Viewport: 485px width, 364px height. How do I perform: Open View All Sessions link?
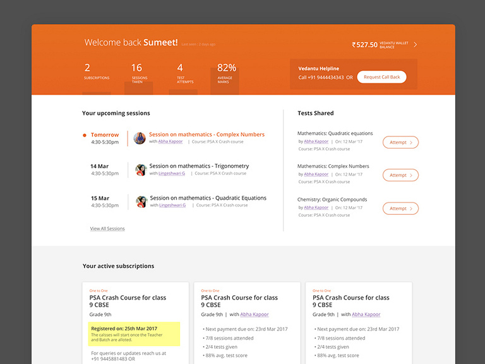107,229
